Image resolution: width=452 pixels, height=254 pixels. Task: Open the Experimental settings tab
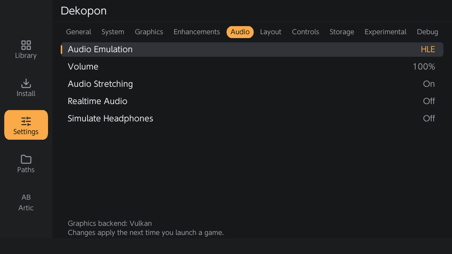(385, 32)
